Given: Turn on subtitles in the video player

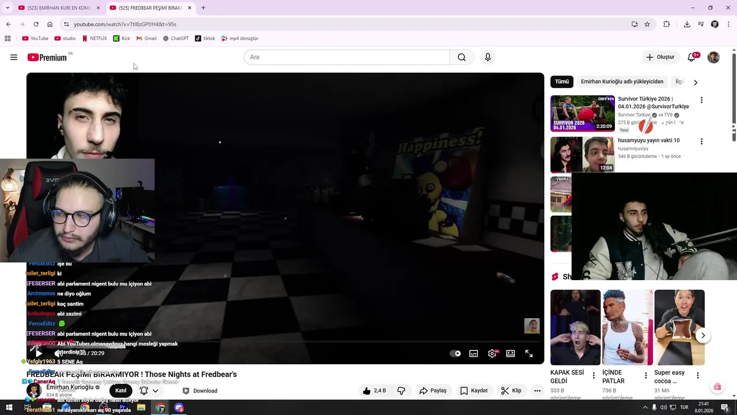Looking at the screenshot, I should pyautogui.click(x=474, y=353).
